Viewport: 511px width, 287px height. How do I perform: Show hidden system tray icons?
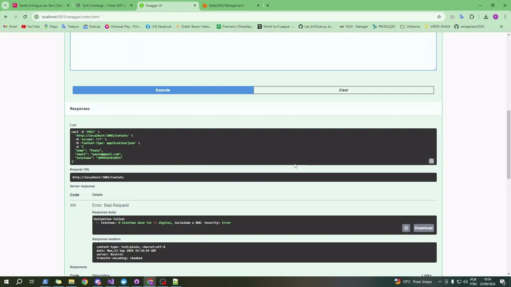tap(440, 282)
